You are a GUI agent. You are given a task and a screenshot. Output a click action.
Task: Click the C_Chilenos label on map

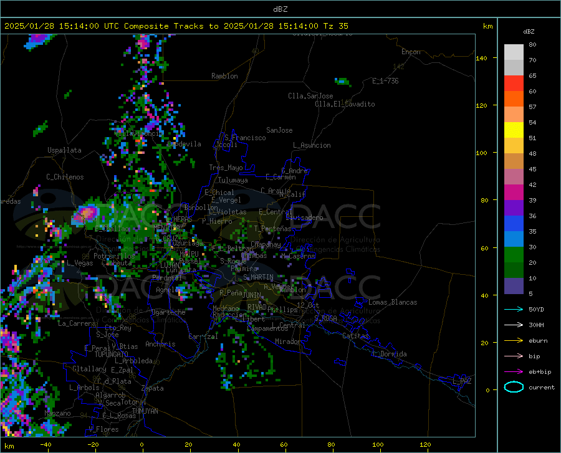pyautogui.click(x=65, y=177)
